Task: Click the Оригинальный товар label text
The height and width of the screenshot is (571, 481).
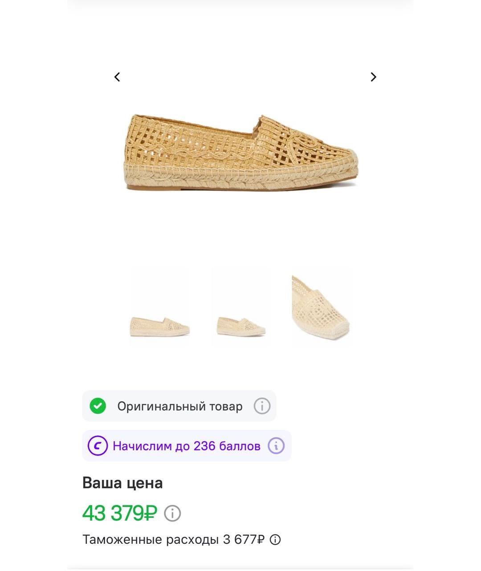Action: coord(180,406)
